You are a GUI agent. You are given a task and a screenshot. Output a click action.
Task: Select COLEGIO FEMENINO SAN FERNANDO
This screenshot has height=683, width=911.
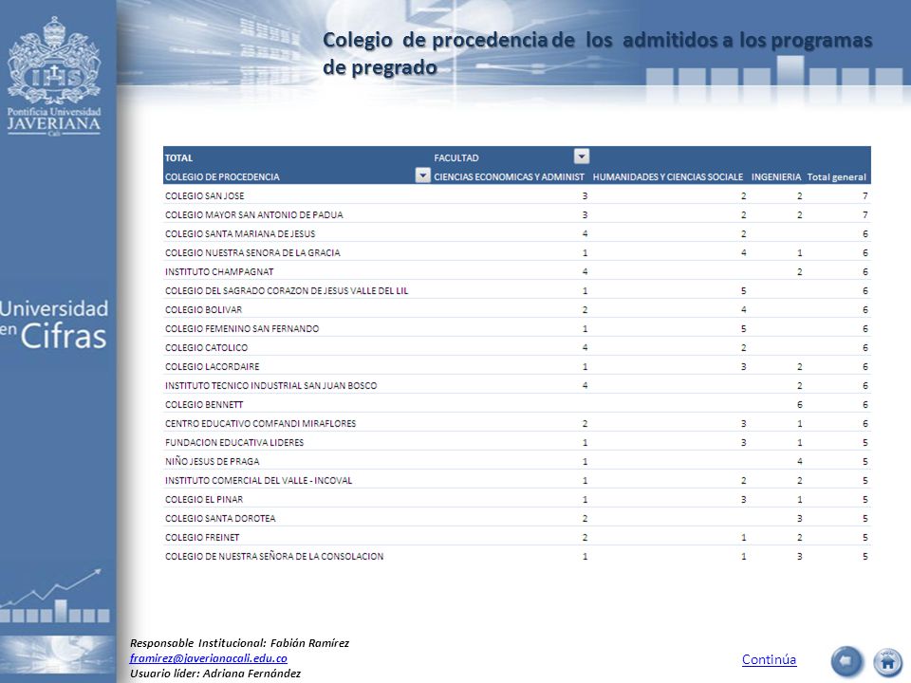[x=242, y=329]
